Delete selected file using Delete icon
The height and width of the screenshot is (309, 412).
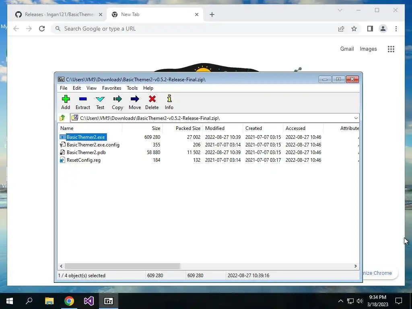click(x=152, y=99)
